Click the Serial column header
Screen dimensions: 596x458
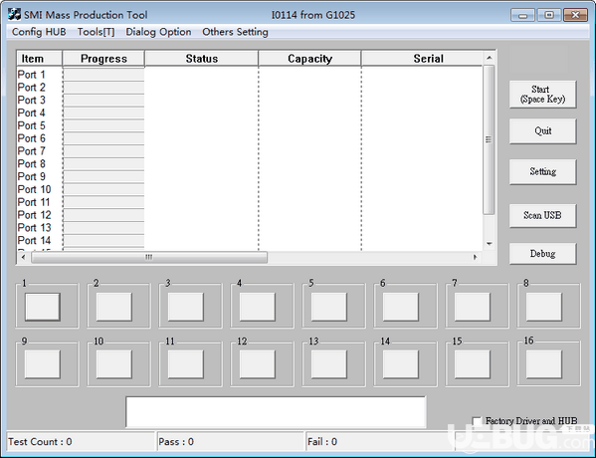(422, 59)
